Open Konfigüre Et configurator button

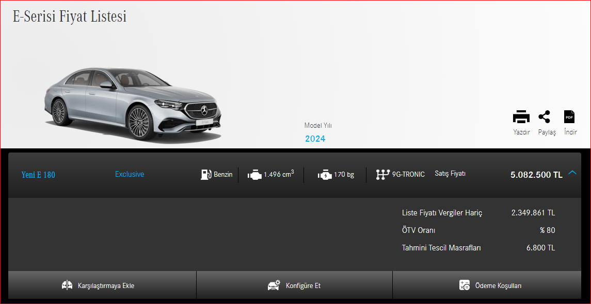pos(294,285)
